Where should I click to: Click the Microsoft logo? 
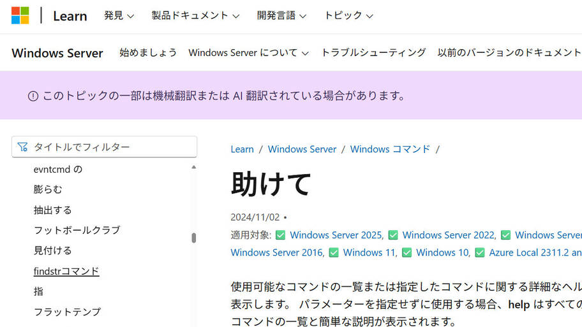(x=20, y=15)
